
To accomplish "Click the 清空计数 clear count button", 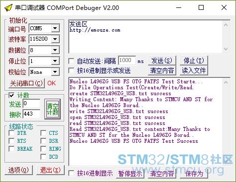I will (x=52, y=109).
